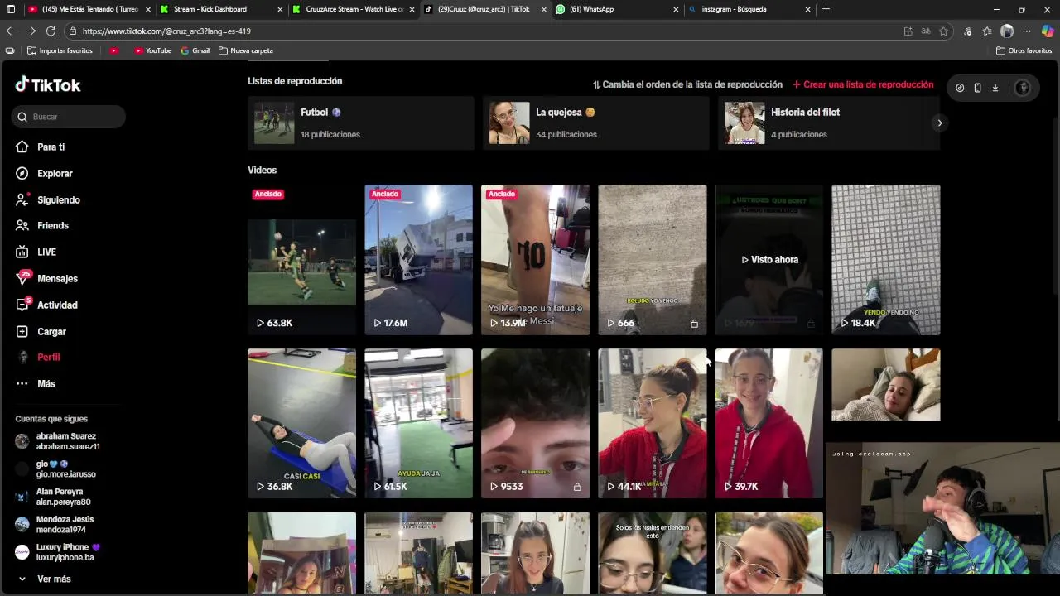Focus the Buscar search field

pyautogui.click(x=69, y=117)
